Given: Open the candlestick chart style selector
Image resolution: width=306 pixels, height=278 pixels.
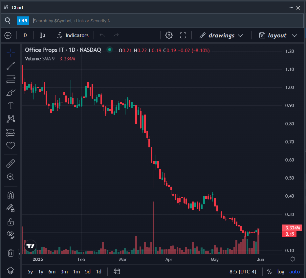Looking at the screenshot, I should [42, 35].
